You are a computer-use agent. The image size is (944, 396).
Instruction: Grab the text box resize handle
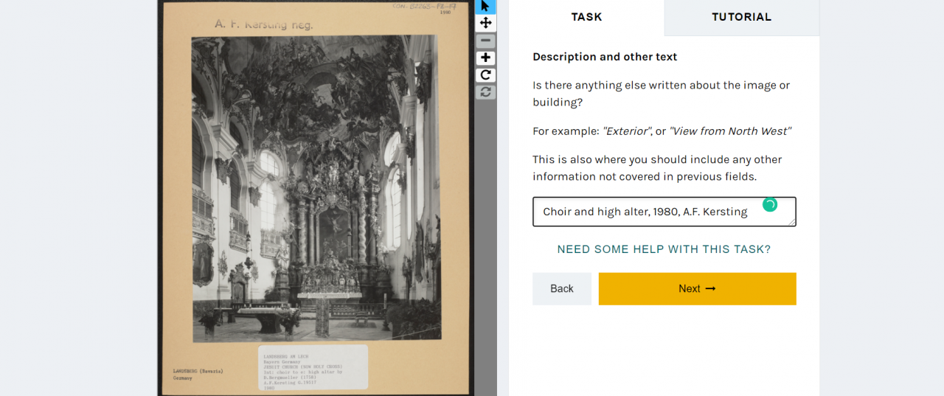tap(792, 222)
